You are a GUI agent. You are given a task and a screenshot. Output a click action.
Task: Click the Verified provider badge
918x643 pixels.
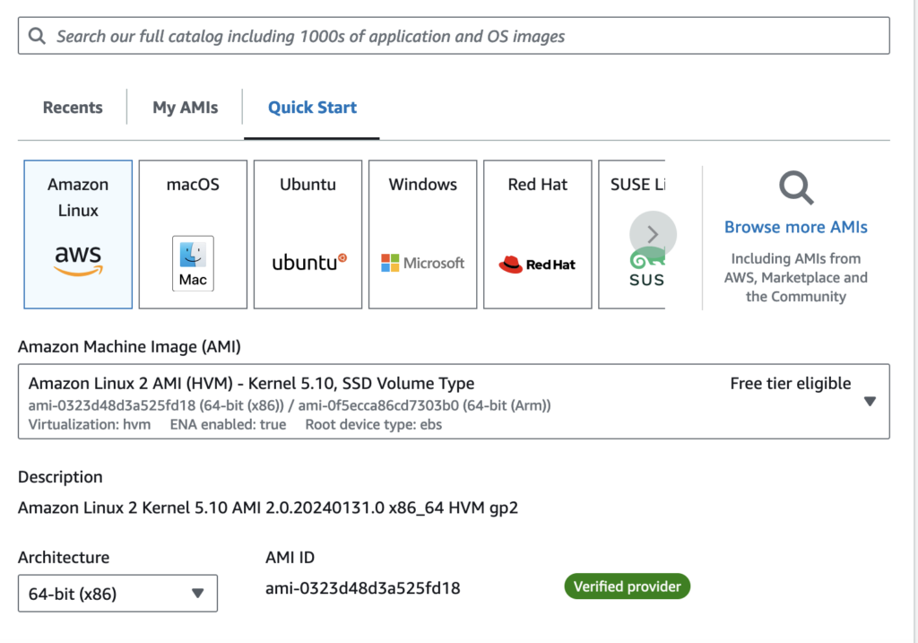click(x=627, y=587)
